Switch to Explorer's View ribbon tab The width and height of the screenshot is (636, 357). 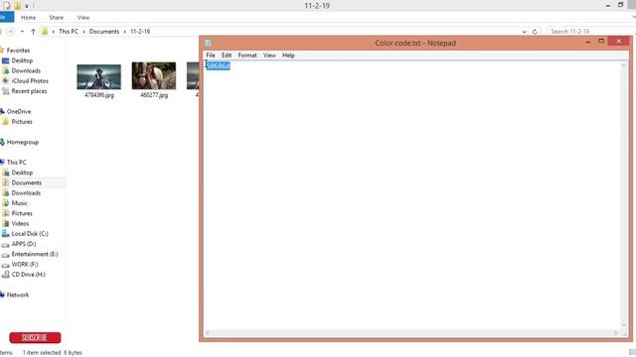[x=83, y=18]
